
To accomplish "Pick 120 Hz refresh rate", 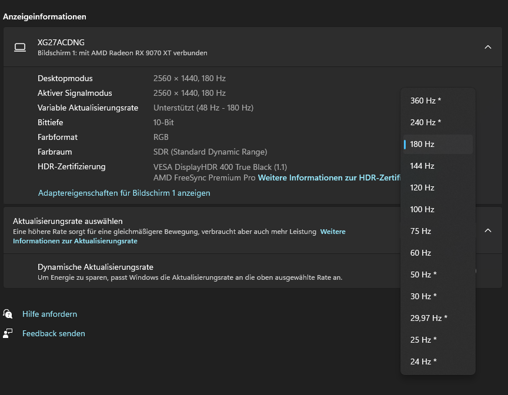I will tap(422, 188).
